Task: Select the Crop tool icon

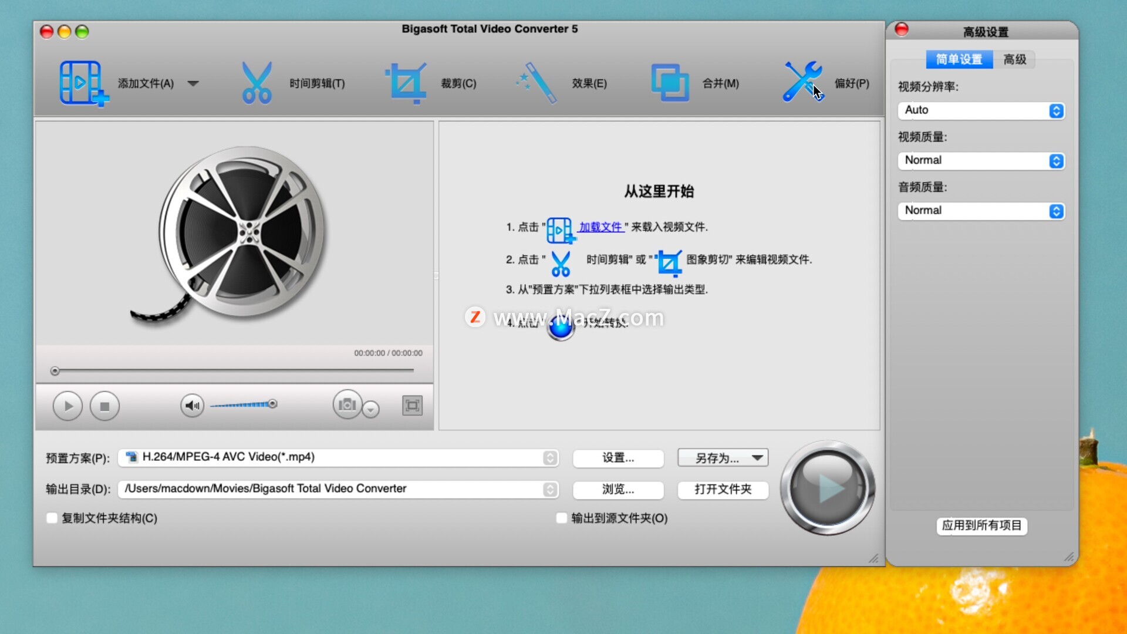Action: (x=405, y=83)
